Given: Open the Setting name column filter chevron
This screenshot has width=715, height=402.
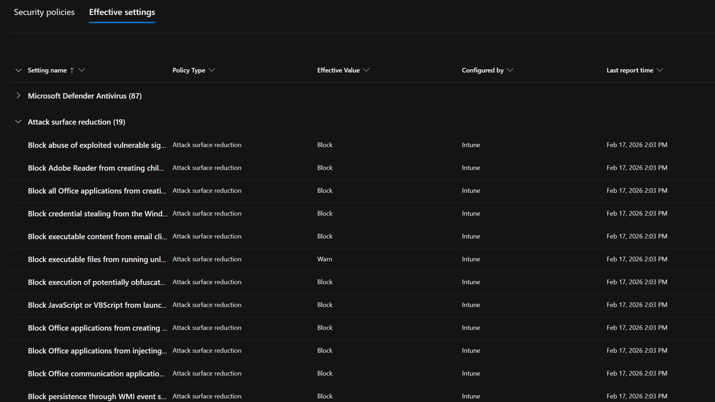Looking at the screenshot, I should click(x=82, y=70).
